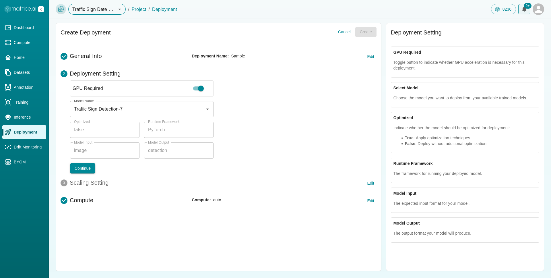Edit the General Info step
The image size is (551, 278).
click(x=370, y=57)
